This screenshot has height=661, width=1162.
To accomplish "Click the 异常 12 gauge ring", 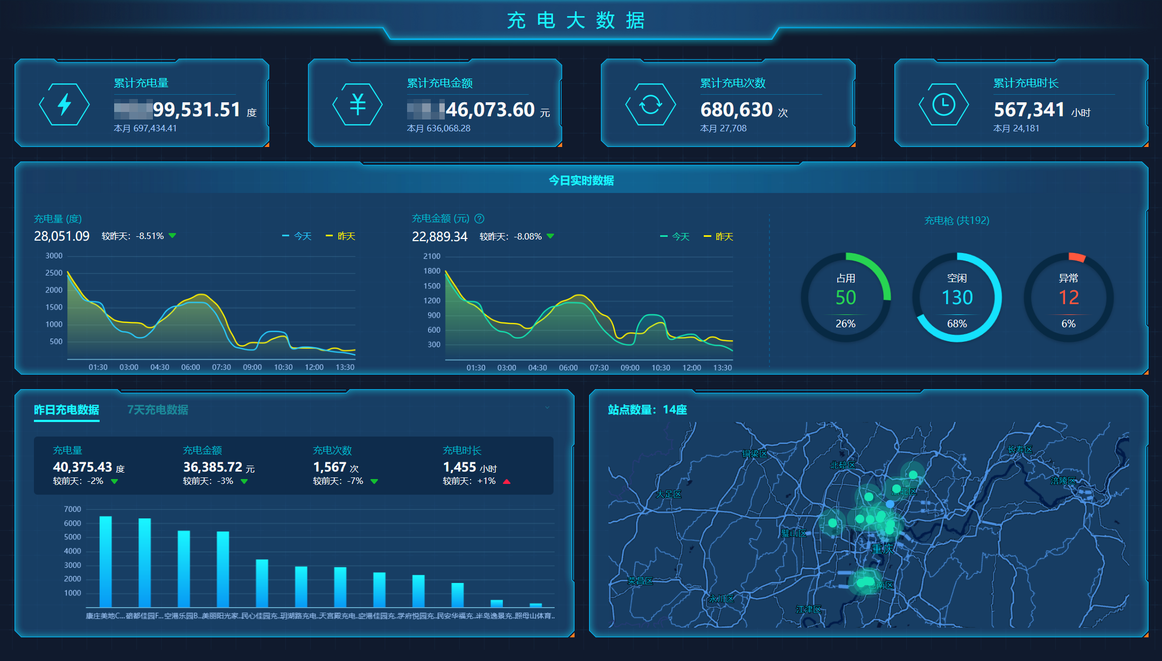I will point(1068,297).
